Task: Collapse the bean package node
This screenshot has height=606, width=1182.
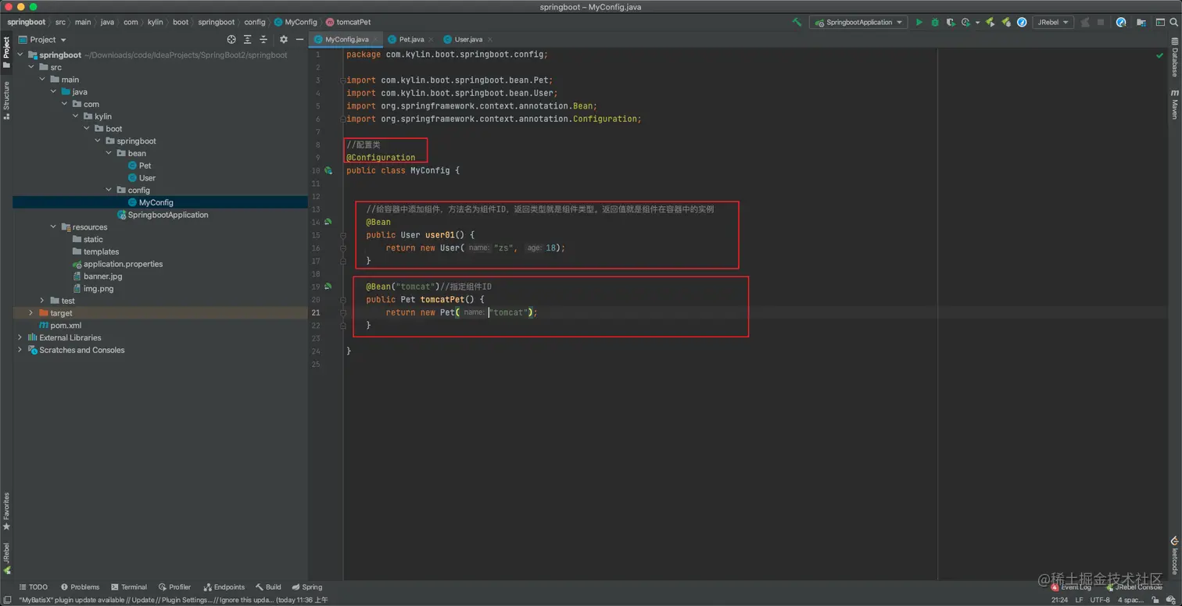Action: pyautogui.click(x=108, y=153)
